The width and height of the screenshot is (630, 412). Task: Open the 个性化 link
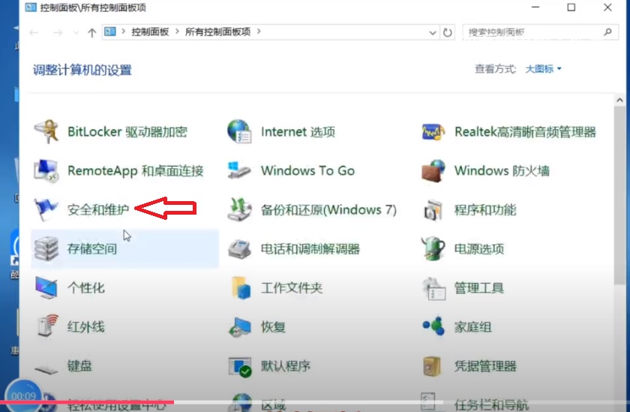86,287
